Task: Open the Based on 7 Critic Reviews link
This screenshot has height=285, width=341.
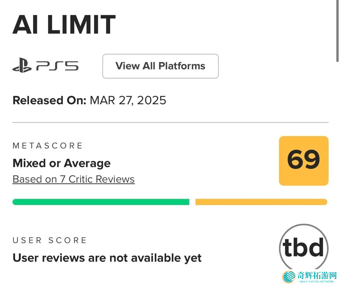Action: tap(74, 179)
